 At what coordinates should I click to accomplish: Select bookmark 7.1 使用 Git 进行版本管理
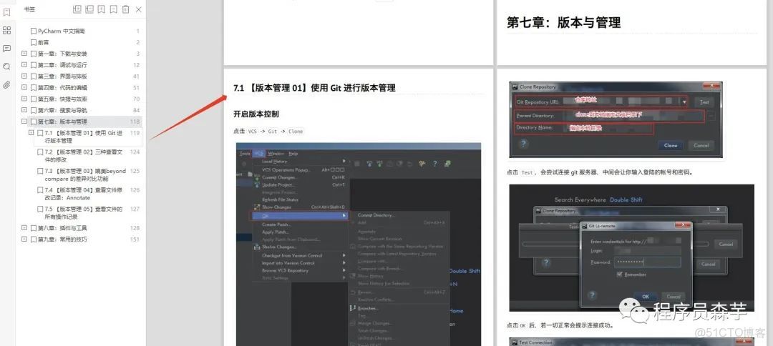pyautogui.click(x=83, y=137)
